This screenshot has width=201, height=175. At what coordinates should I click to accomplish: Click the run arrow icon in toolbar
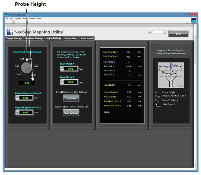13,22
